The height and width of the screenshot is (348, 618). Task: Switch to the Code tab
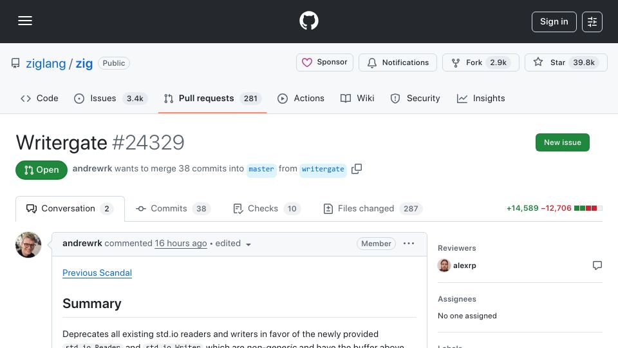pos(39,98)
